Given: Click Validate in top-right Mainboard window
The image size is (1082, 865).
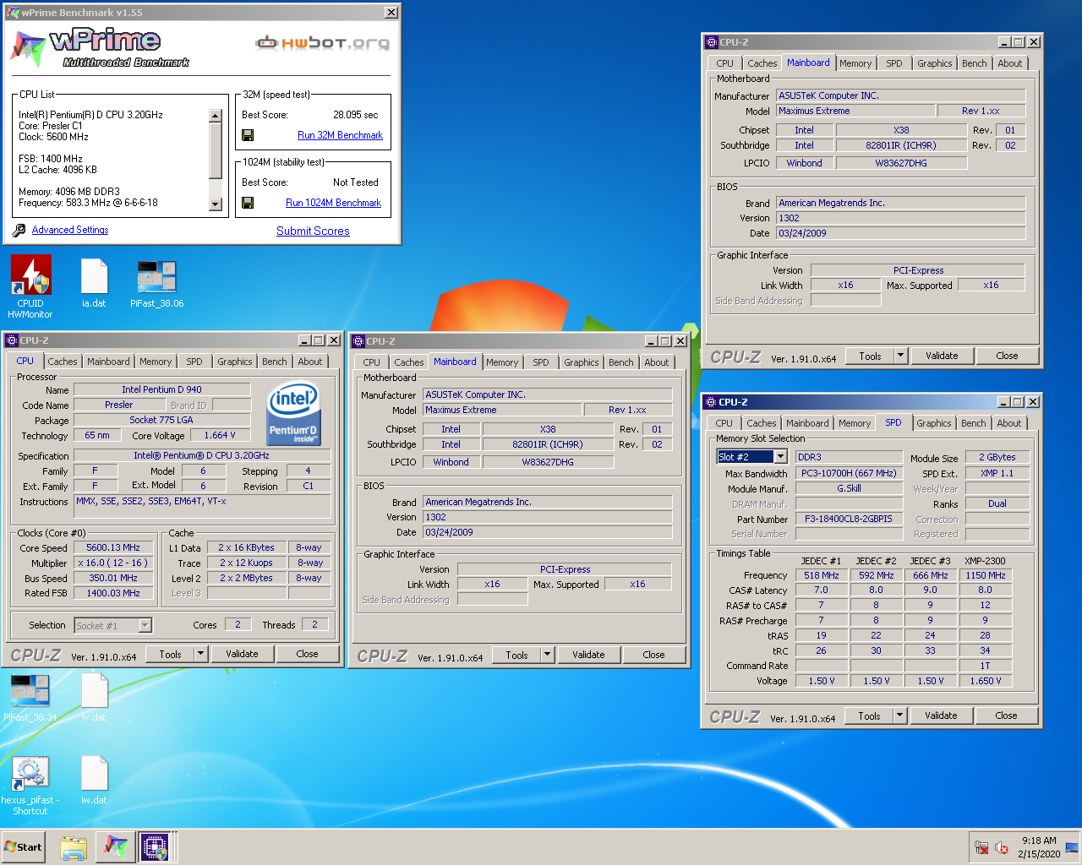Looking at the screenshot, I should tap(942, 356).
